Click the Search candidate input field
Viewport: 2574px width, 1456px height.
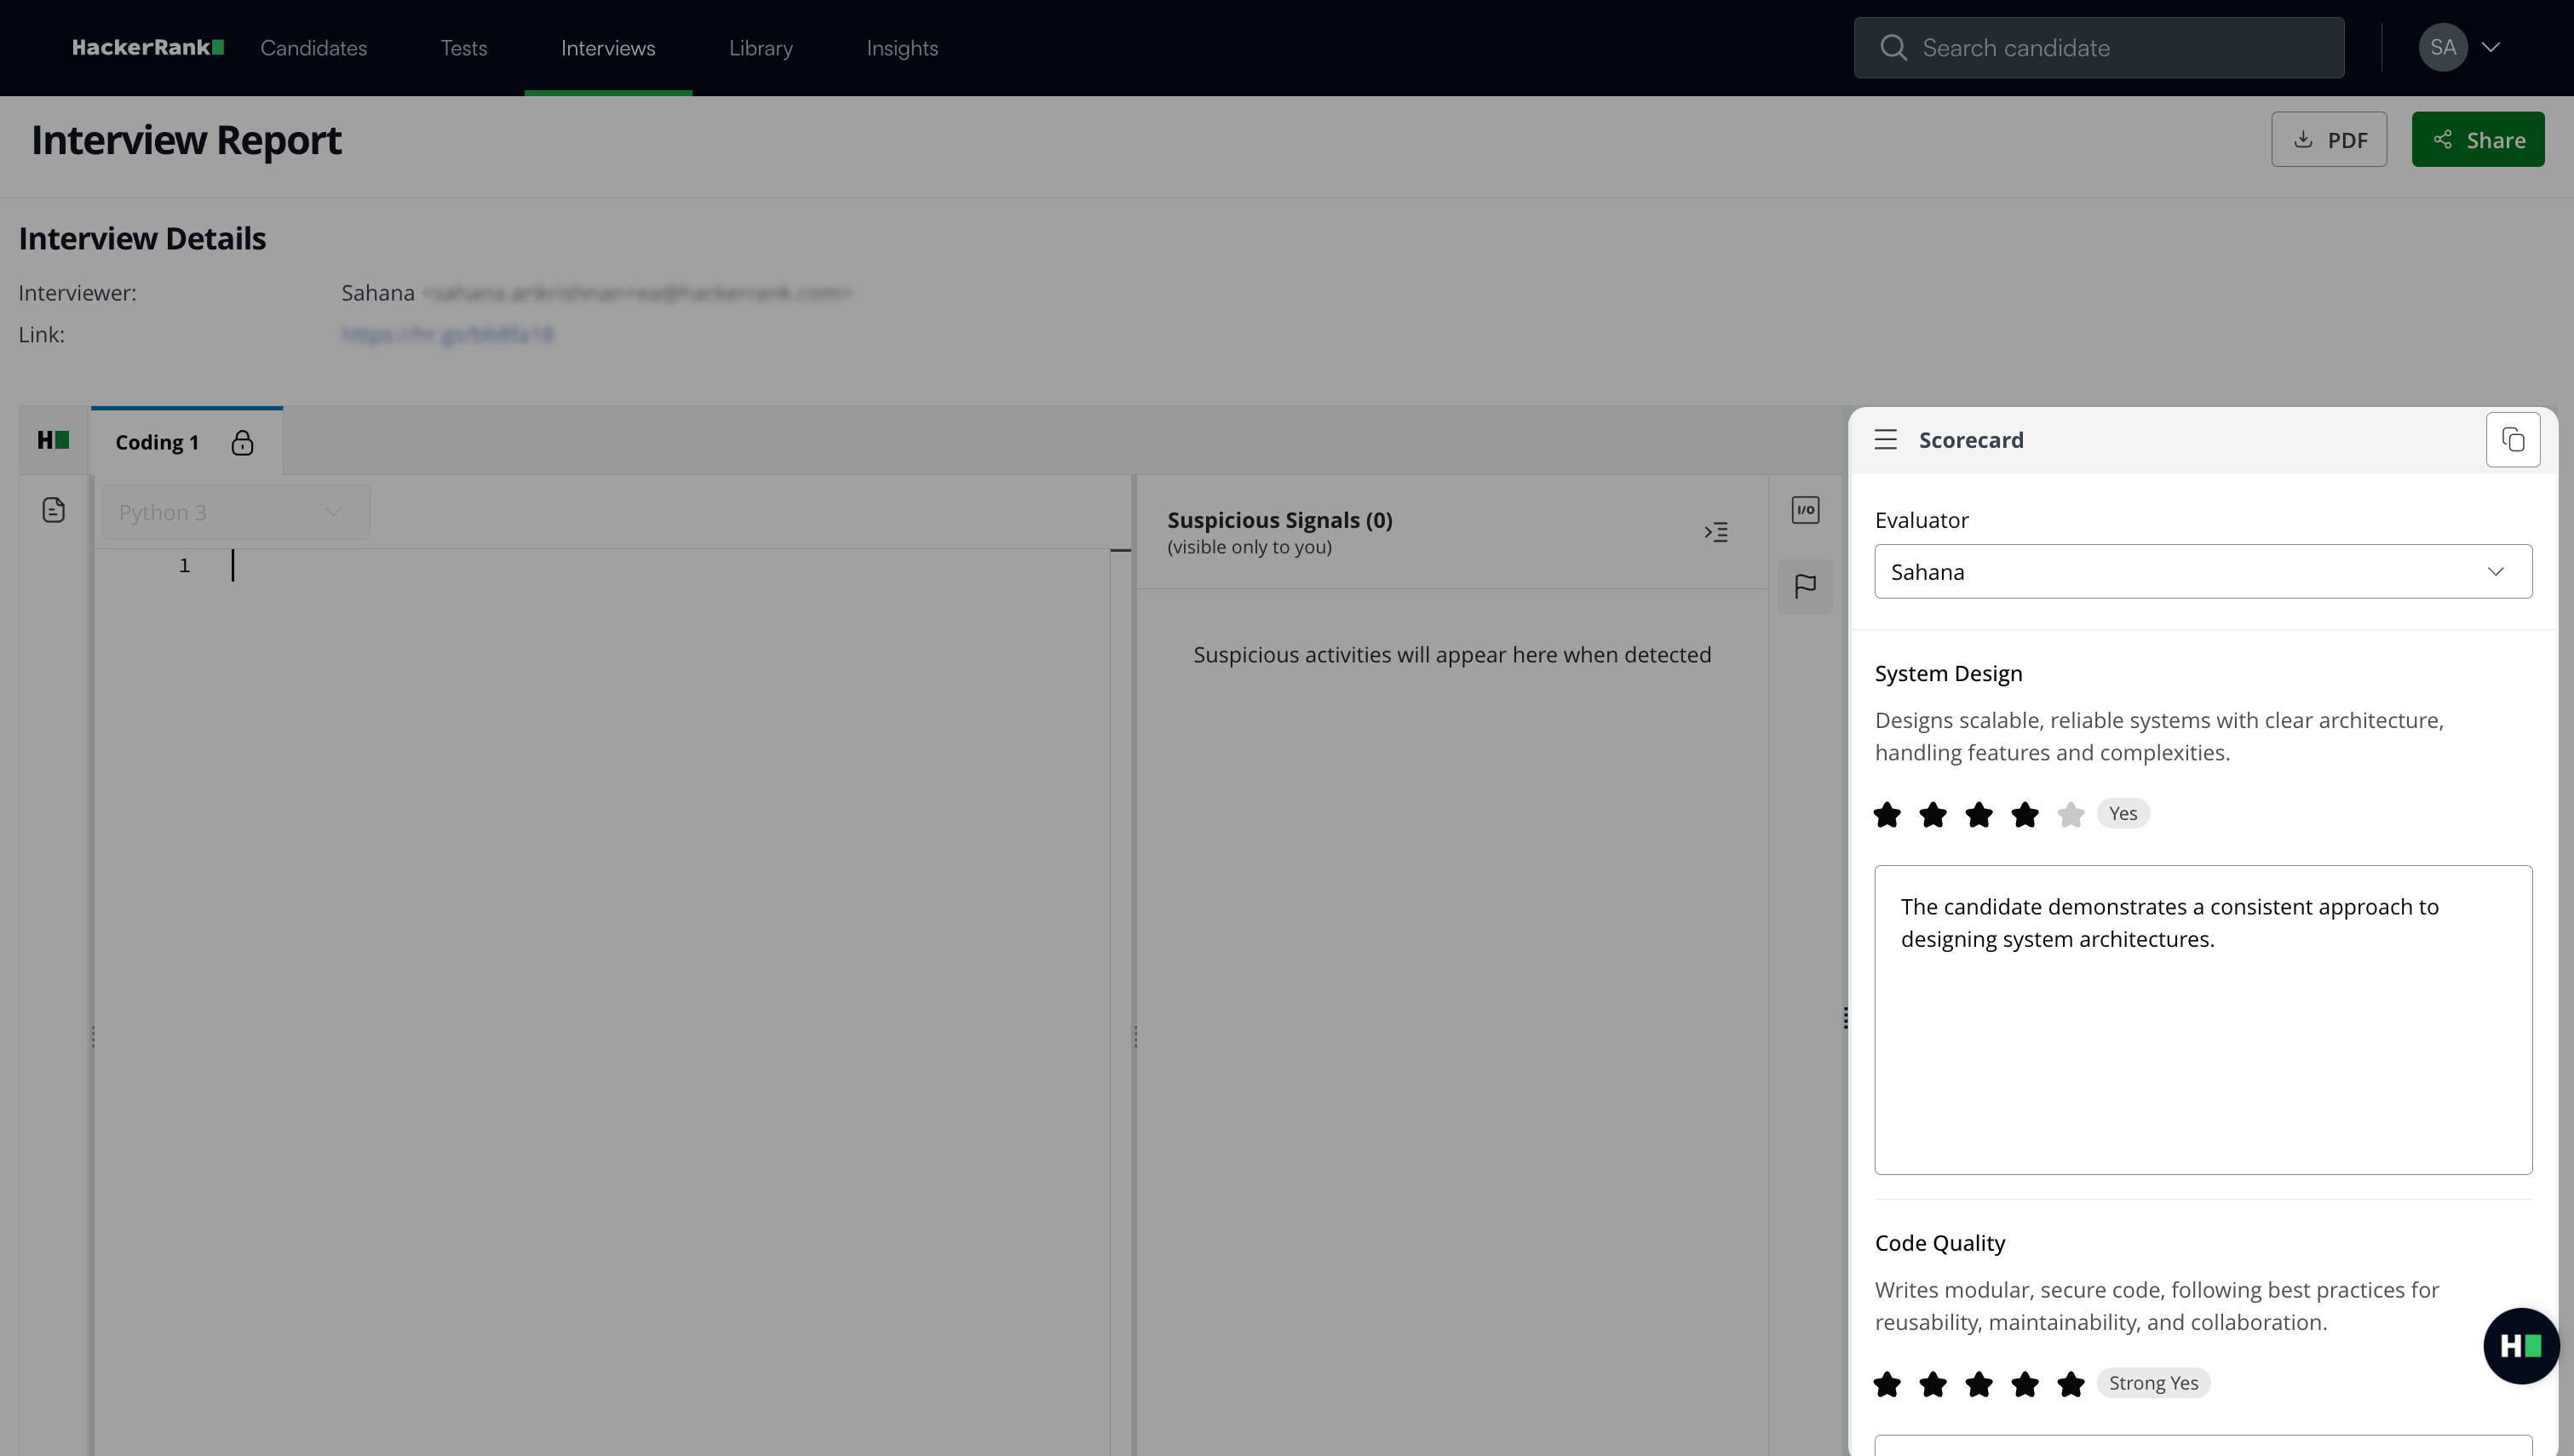tap(2098, 48)
